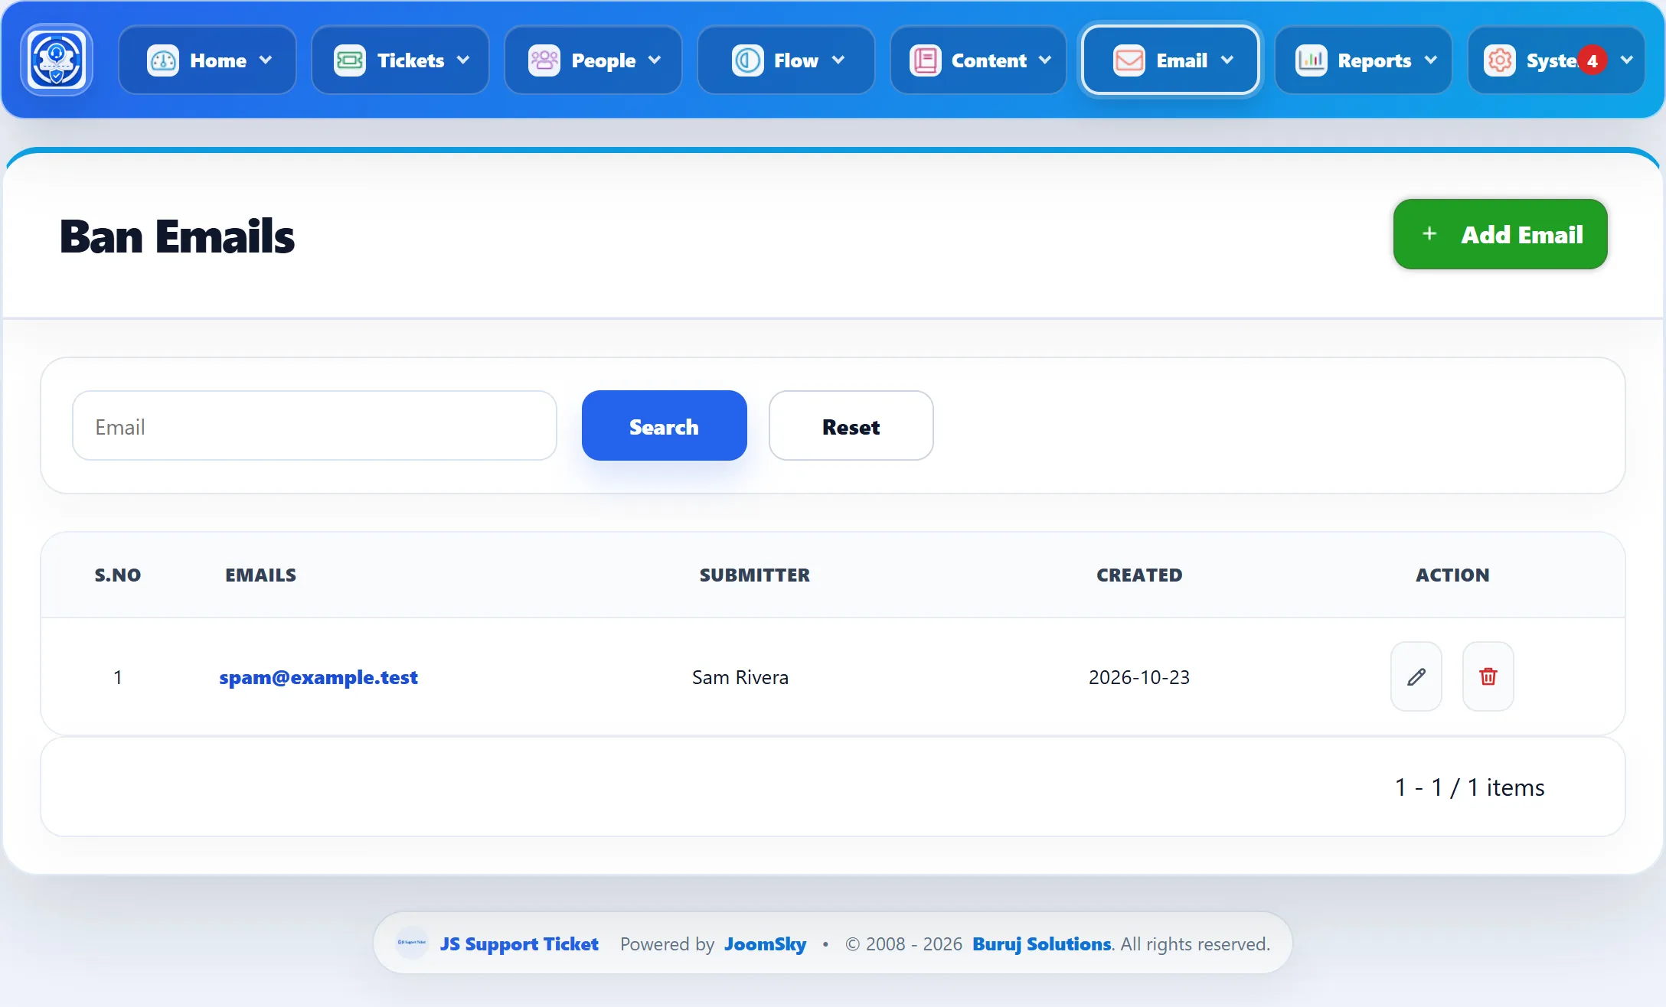Screen dimensions: 1666x1007
Task: Edit spam@example.test with pencil icon
Action: click(1416, 676)
